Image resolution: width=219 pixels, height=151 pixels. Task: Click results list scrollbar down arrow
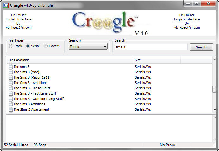(214, 110)
